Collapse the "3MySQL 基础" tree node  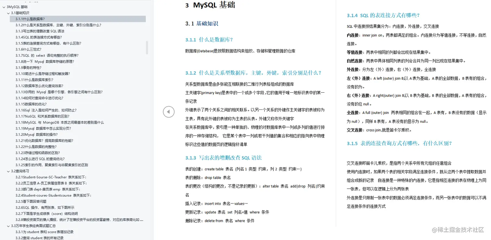click(x=3, y=6)
